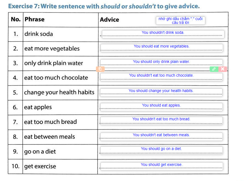
Task: Click the Exercise 7 heading text
Action: [104, 6]
